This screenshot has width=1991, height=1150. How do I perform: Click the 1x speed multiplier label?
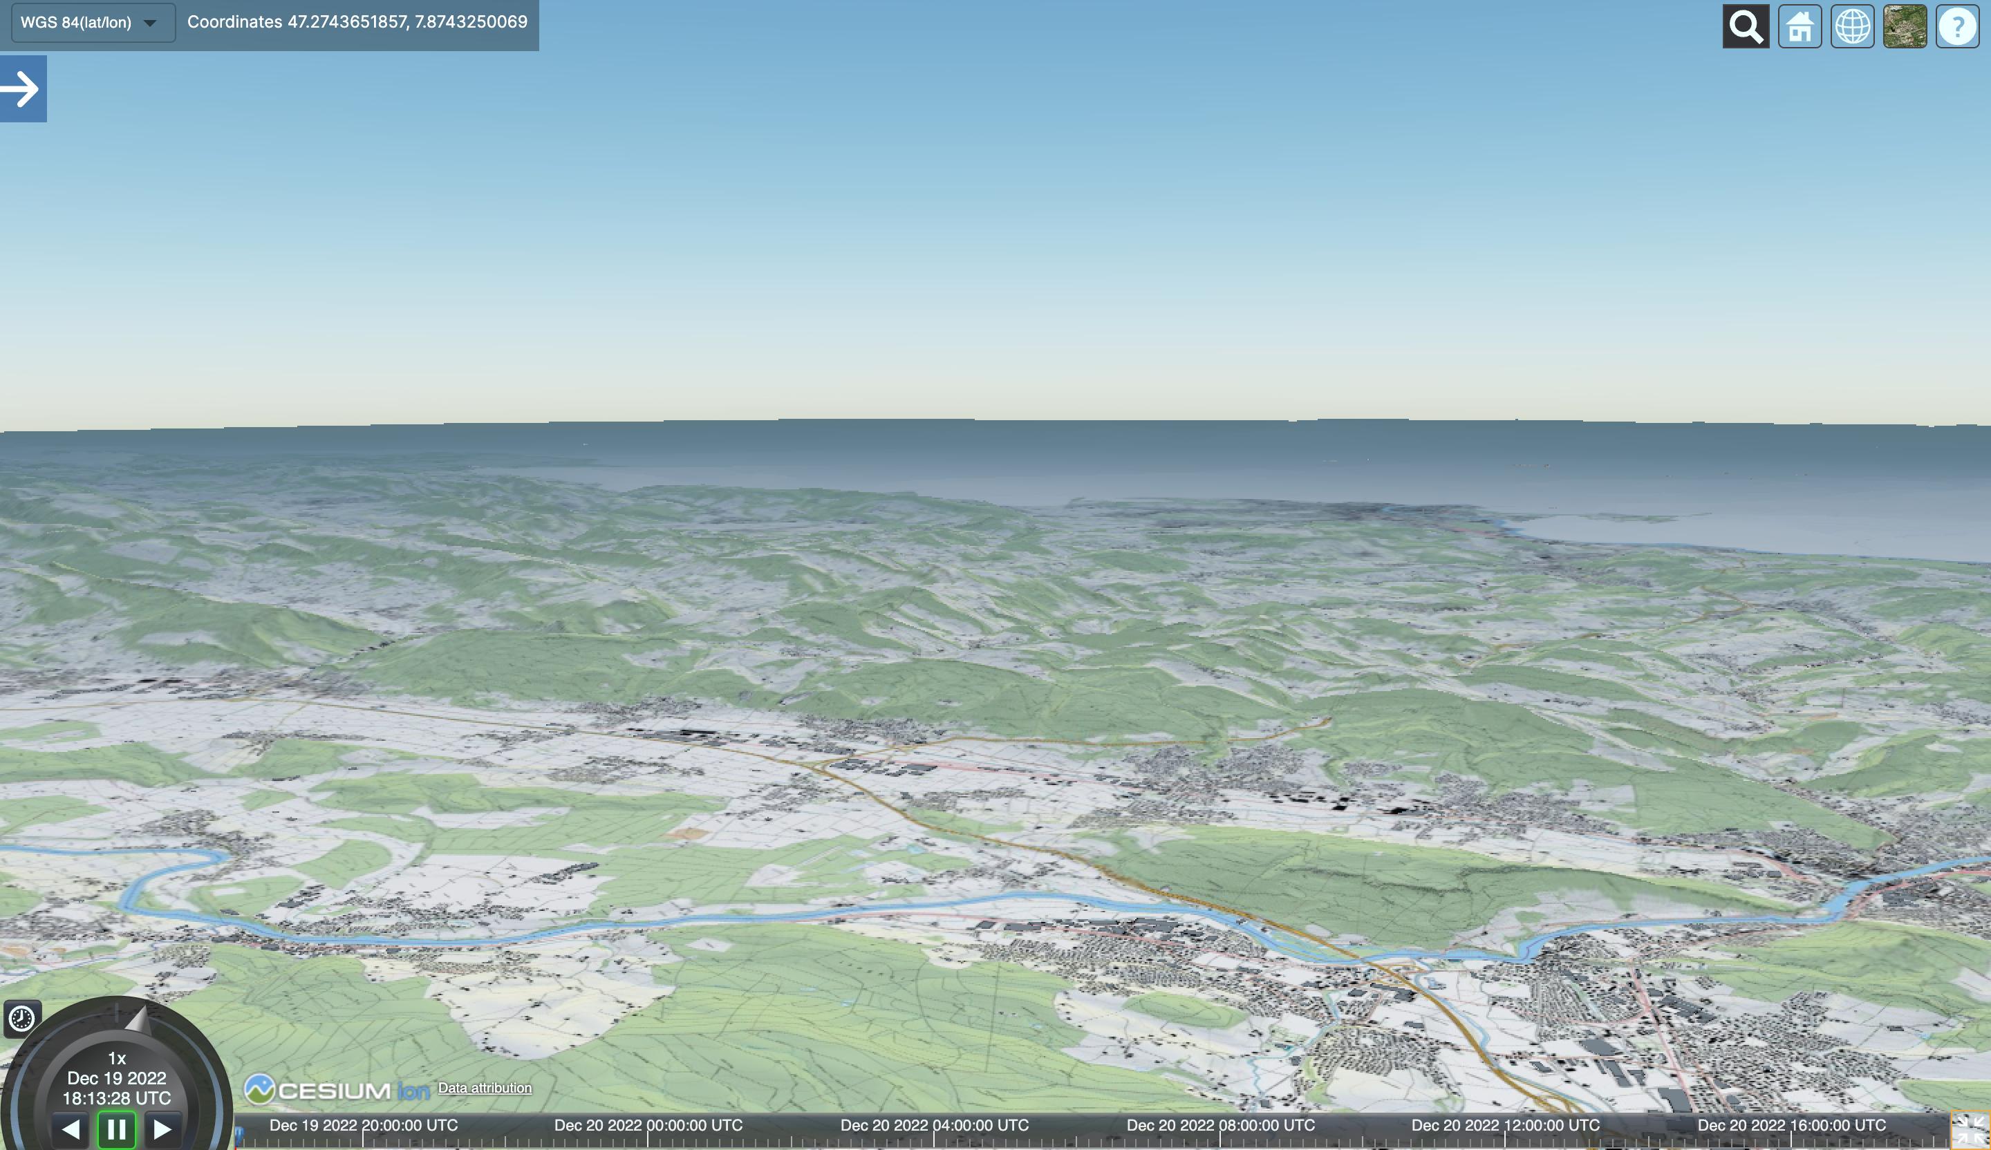(x=117, y=1058)
